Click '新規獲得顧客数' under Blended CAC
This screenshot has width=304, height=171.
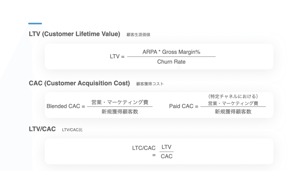point(120,111)
